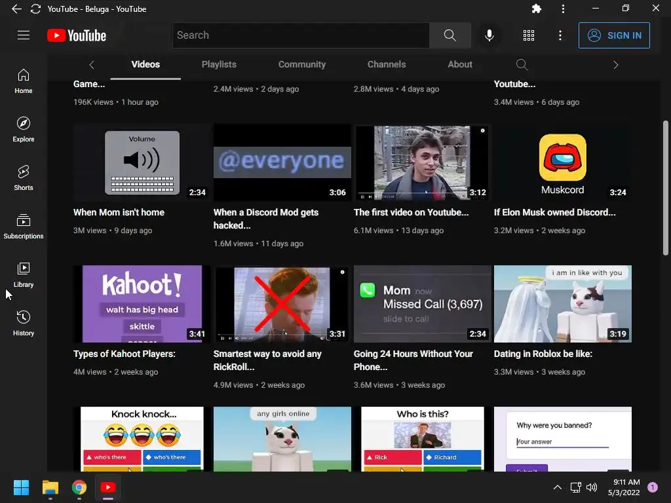Open 'When Mom isn't home' title
This screenshot has height=503, width=671.
[119, 213]
